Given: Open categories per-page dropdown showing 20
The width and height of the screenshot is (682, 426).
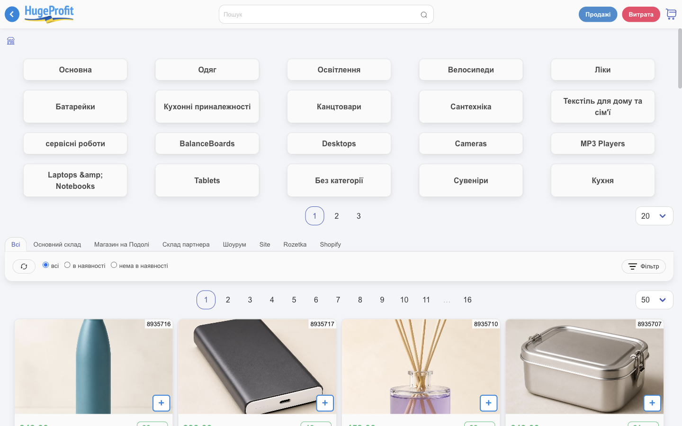Looking at the screenshot, I should point(654,216).
